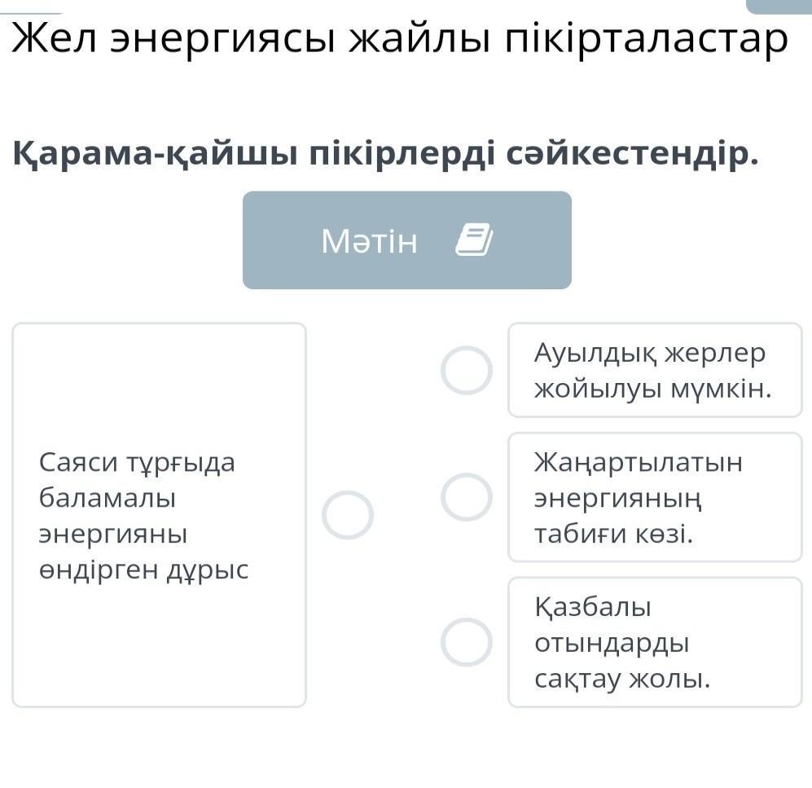Screen dimensions: 812x788
Task: Choose the Қазбалы отындарды сақтау жолы card
Action: click(655, 642)
